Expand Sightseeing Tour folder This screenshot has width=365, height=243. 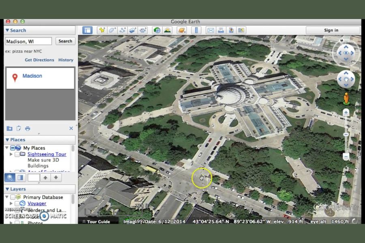11,154
